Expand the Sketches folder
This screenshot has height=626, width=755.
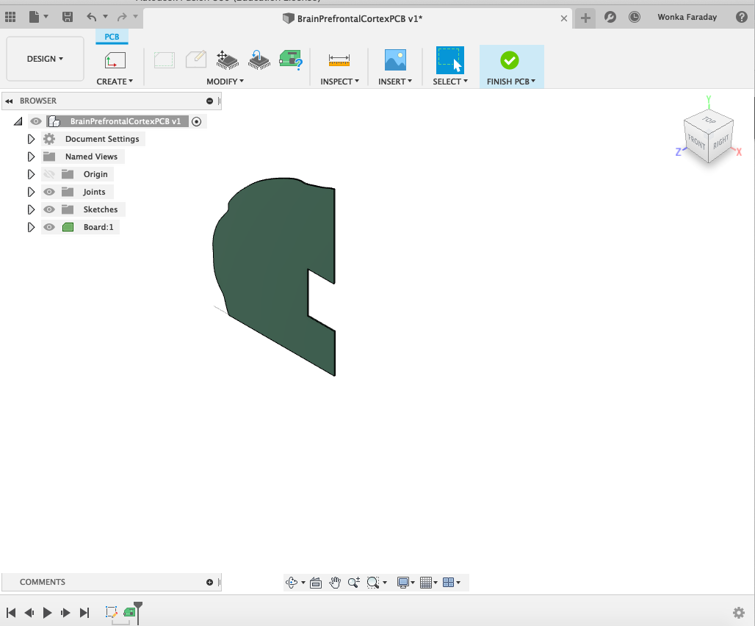coord(31,209)
